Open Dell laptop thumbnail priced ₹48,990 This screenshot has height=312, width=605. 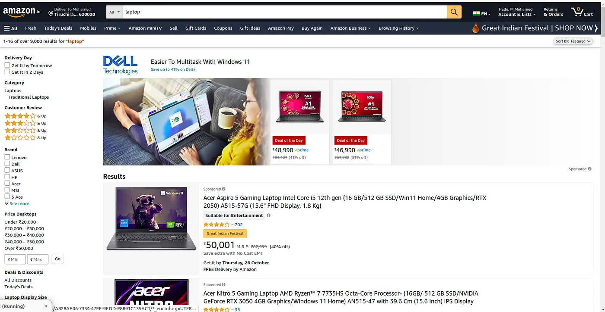(x=299, y=106)
